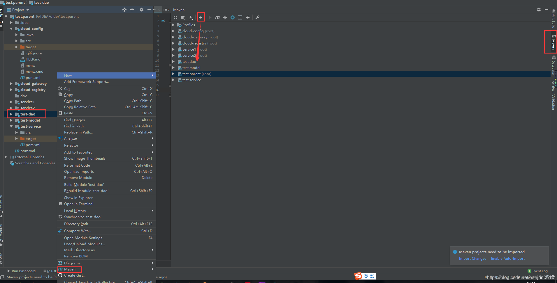Viewport: 557px width, 283px height.
Task: Choose Copy Path in context menu
Action: point(106,101)
